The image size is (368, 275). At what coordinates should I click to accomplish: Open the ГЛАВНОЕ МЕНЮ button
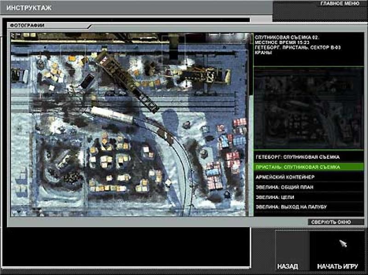(x=339, y=4)
